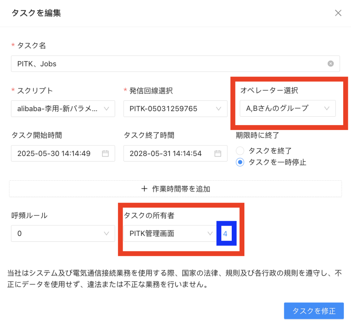Open the 呼頻ルール dropdown
351x323 pixels.
(x=63, y=234)
